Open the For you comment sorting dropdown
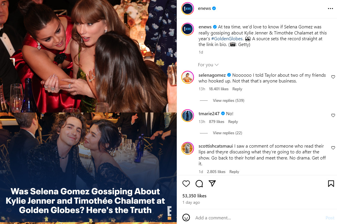 pyautogui.click(x=208, y=65)
